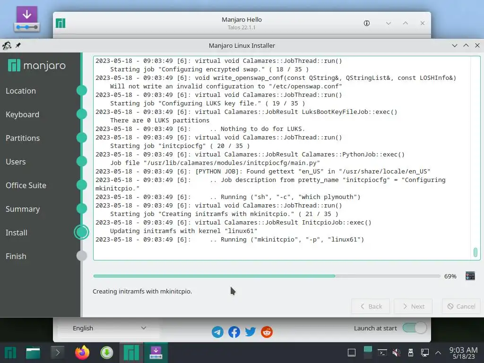
Task: Select the Users step in sidebar
Action: tap(16, 162)
